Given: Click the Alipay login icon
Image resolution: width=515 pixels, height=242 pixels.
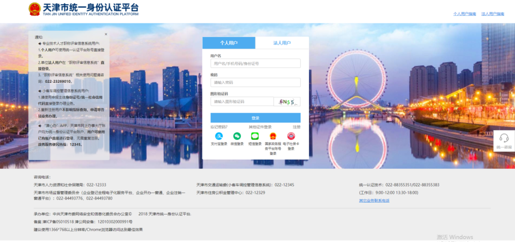Looking at the screenshot, I should [219, 136].
